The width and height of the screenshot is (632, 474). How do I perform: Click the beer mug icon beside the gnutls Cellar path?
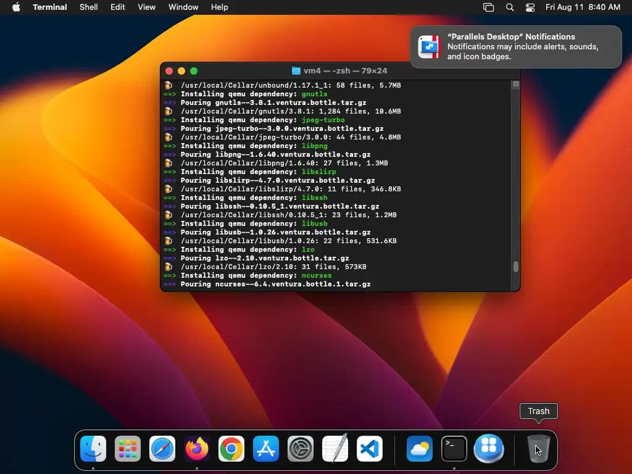coord(168,111)
